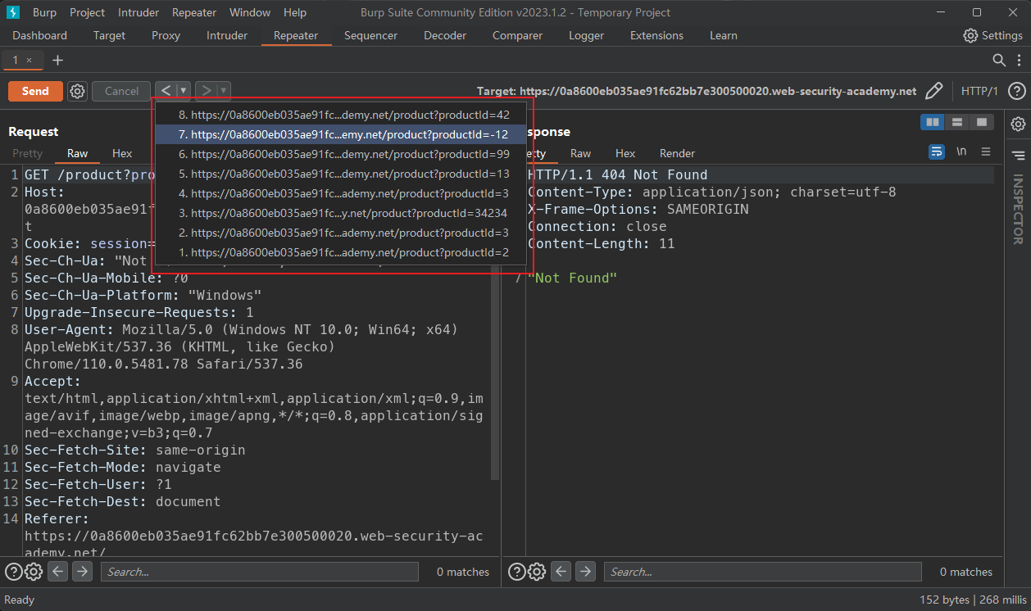
Task: Switch to the Intruder tool tab
Action: [227, 35]
